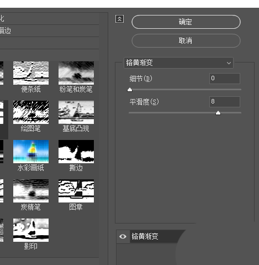The width and height of the screenshot is (259, 265).
Task: Choose the 绘图笔 filter thumbnail
Action: tap(31, 112)
